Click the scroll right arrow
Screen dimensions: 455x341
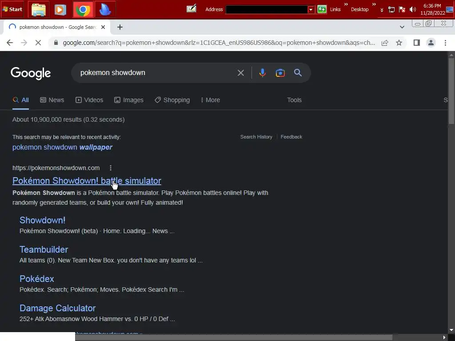pyautogui.click(x=444, y=337)
